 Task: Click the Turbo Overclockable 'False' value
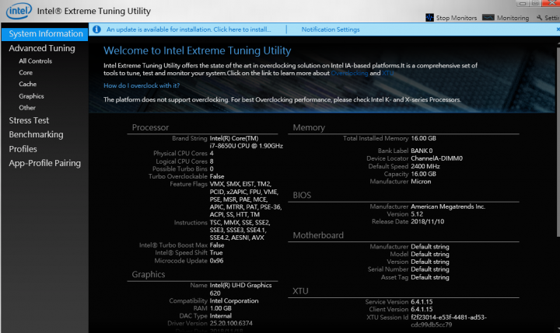[x=217, y=176]
